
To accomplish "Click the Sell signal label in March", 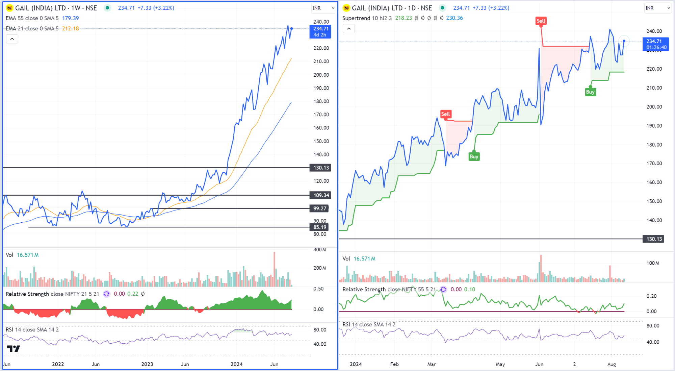I will (445, 114).
